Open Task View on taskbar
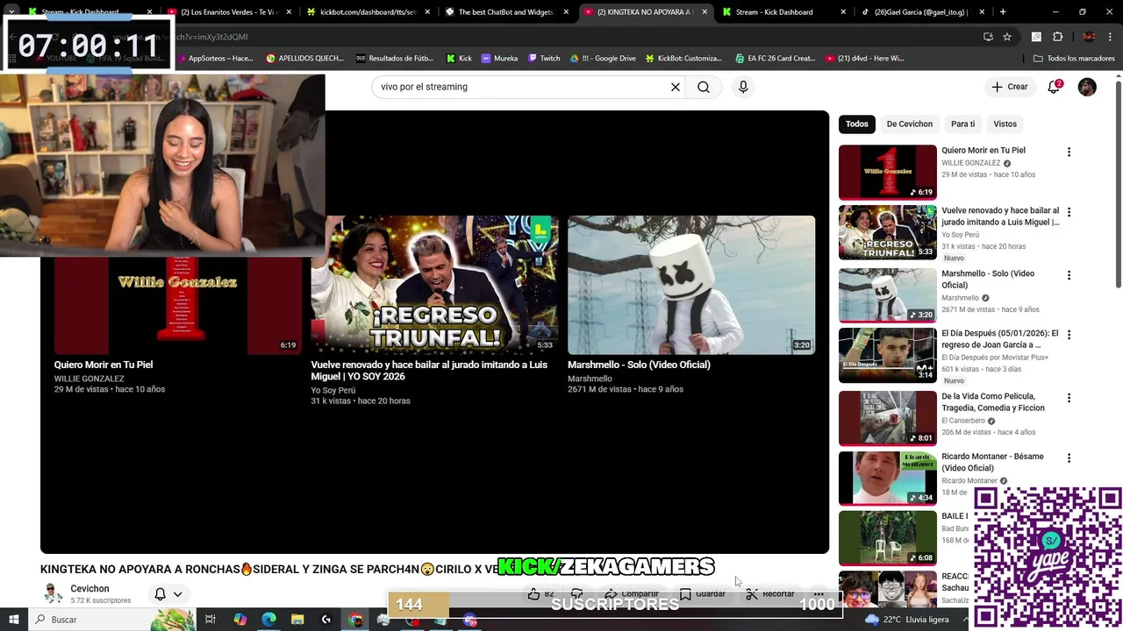The width and height of the screenshot is (1123, 631). point(211,620)
